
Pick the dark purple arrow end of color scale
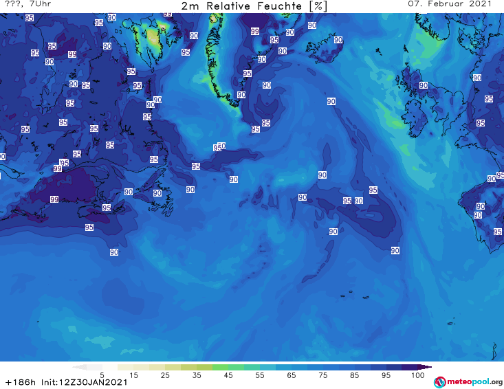[x=425, y=367]
